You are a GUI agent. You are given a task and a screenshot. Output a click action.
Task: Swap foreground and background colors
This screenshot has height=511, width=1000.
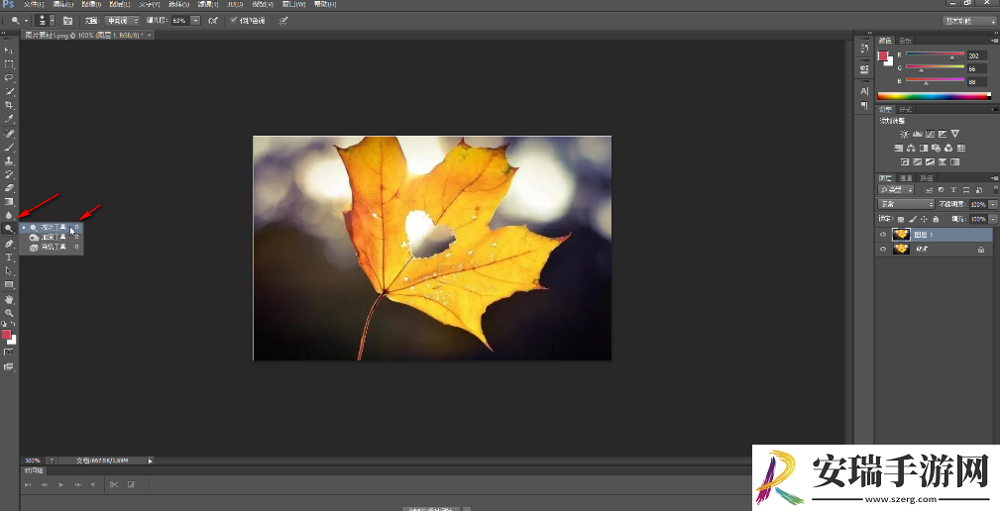[x=14, y=324]
